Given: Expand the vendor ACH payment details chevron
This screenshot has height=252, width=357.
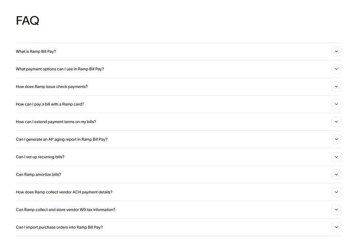Looking at the screenshot, I should tap(336, 192).
